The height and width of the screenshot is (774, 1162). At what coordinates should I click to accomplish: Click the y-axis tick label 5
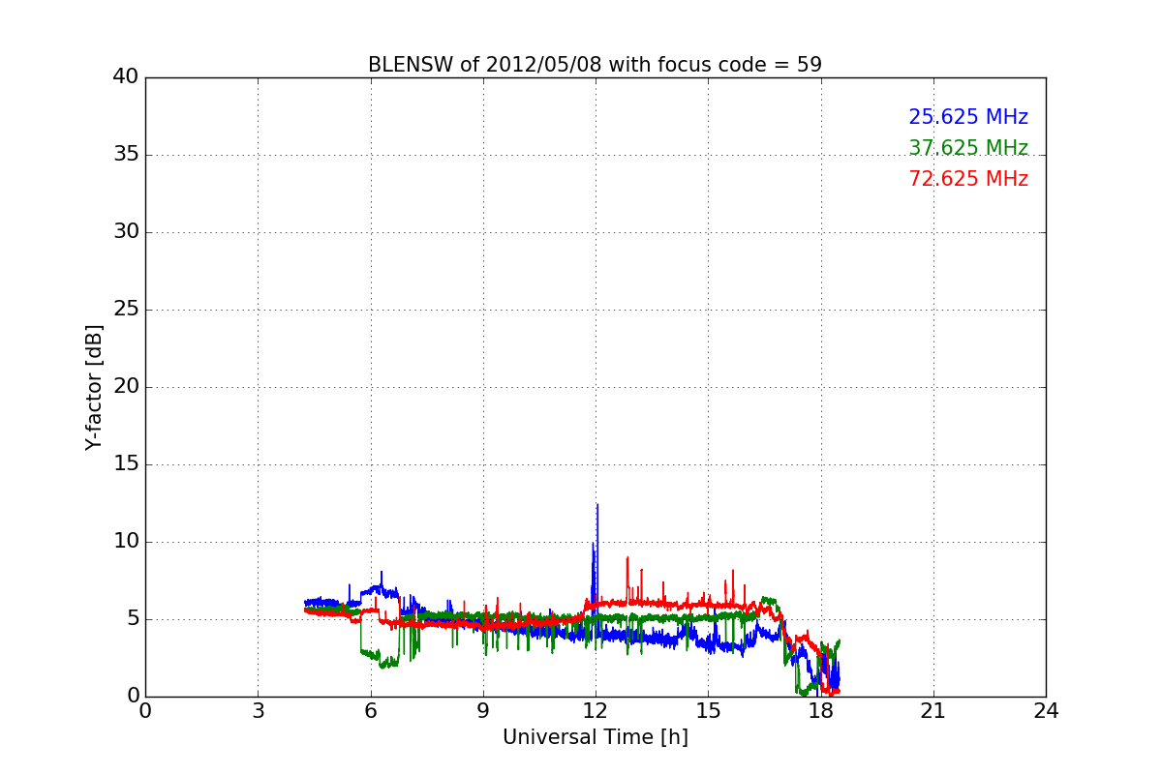[x=133, y=619]
